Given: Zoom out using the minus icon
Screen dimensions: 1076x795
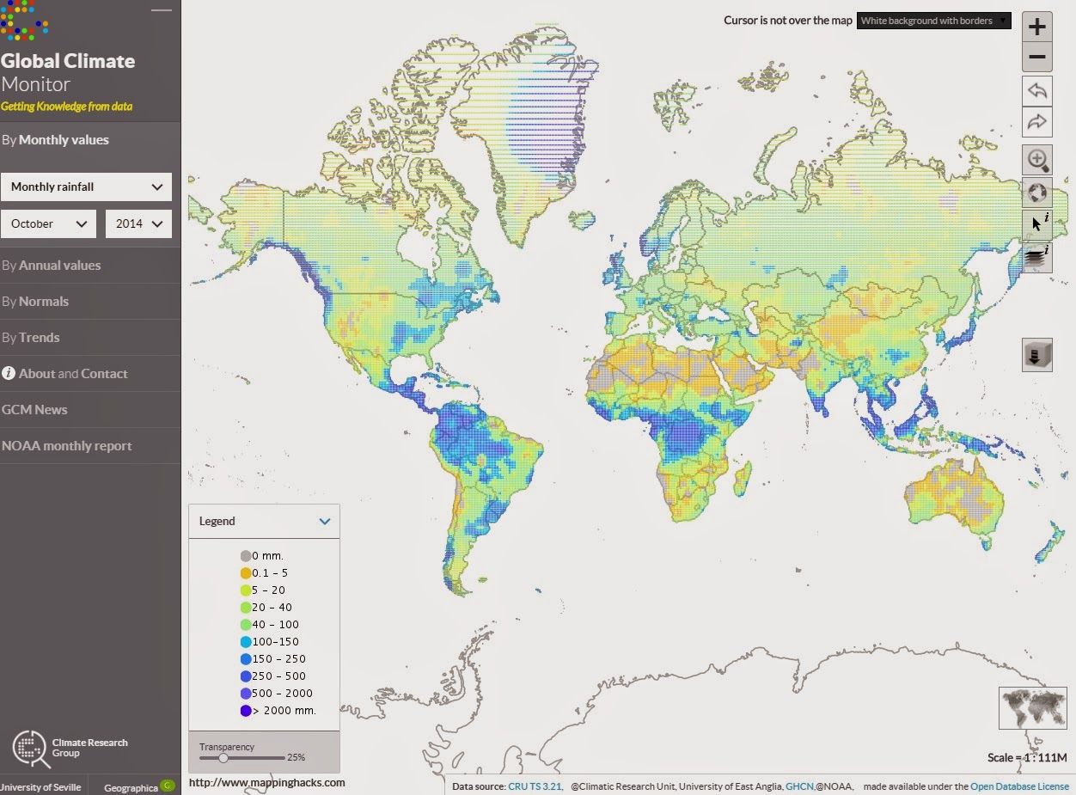Looking at the screenshot, I should tap(1037, 57).
